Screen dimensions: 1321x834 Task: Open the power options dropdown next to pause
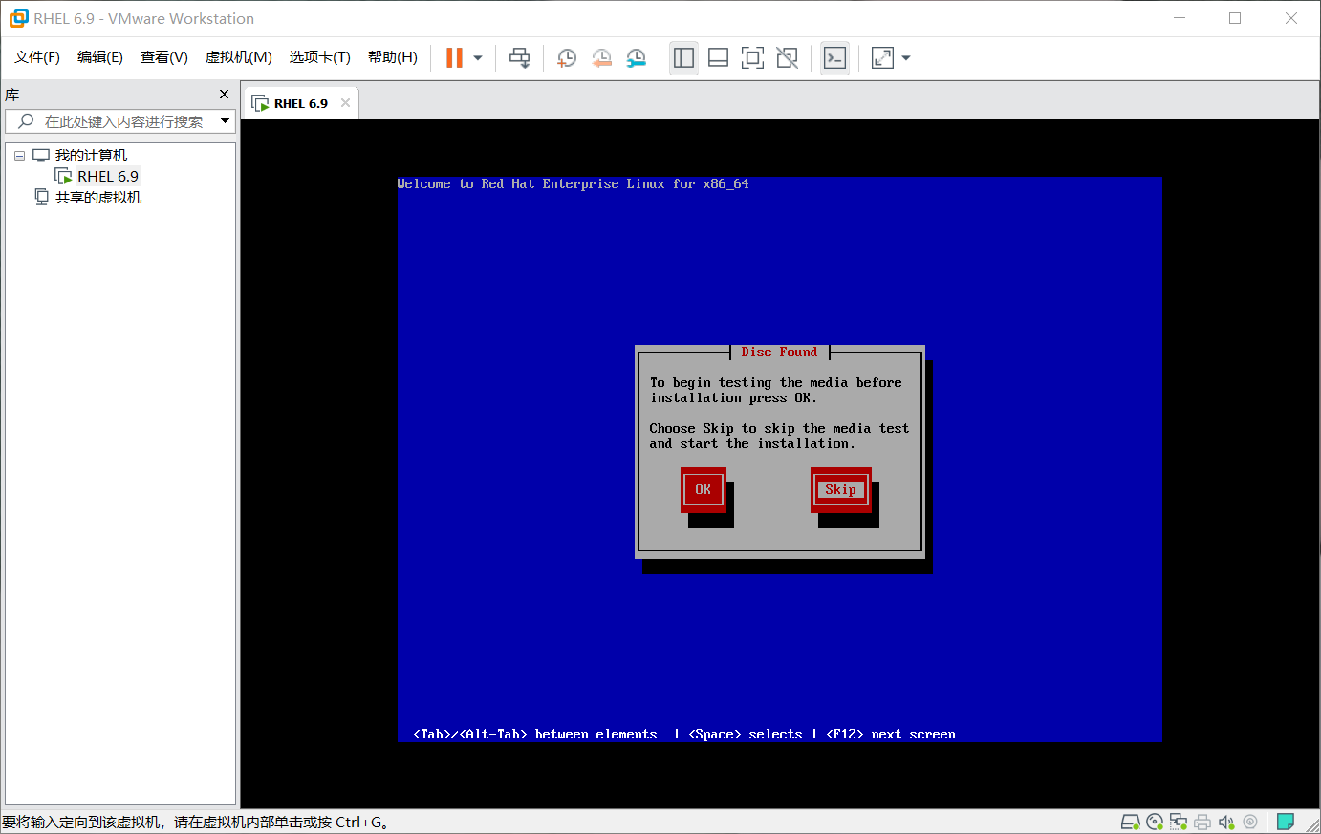tap(478, 58)
